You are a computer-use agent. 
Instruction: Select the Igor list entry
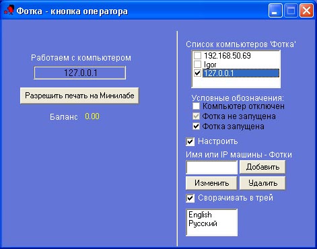210,65
